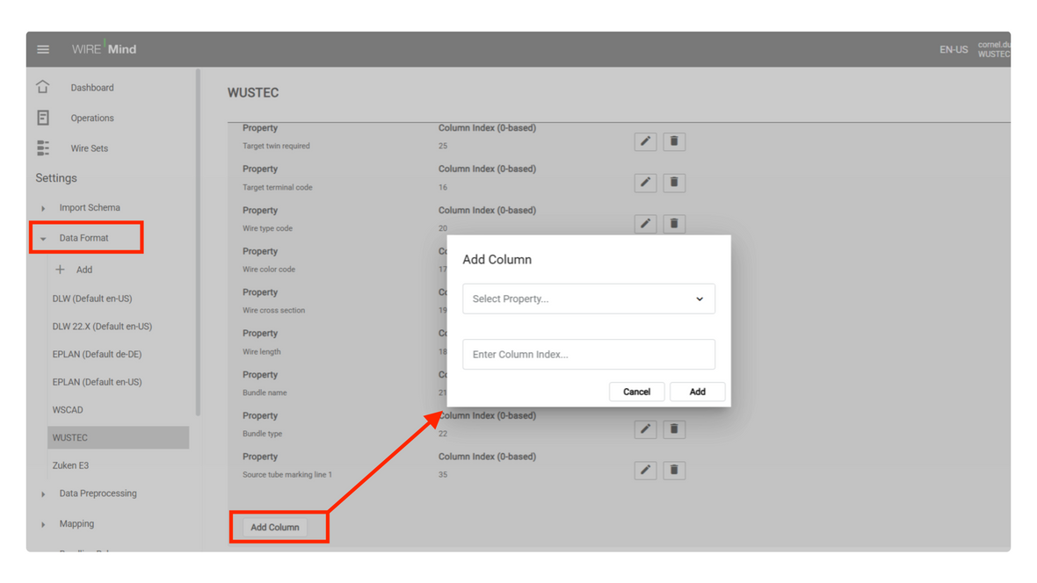Open Operations from the sidebar
This screenshot has height=583, width=1037.
[x=92, y=118]
